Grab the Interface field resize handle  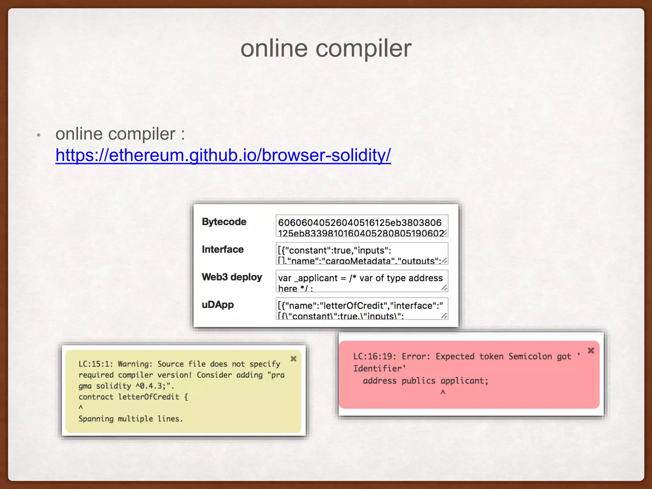(444, 261)
